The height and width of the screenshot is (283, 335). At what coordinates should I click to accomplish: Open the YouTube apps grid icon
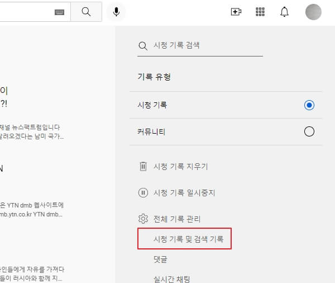coord(260,12)
